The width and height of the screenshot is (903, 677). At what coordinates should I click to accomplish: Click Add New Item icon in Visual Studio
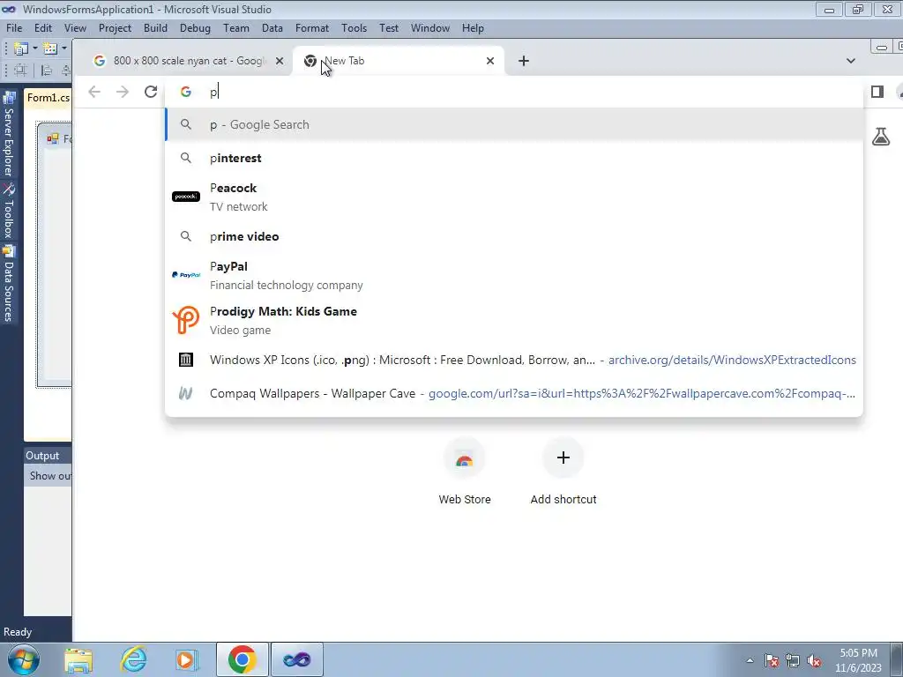[50, 48]
